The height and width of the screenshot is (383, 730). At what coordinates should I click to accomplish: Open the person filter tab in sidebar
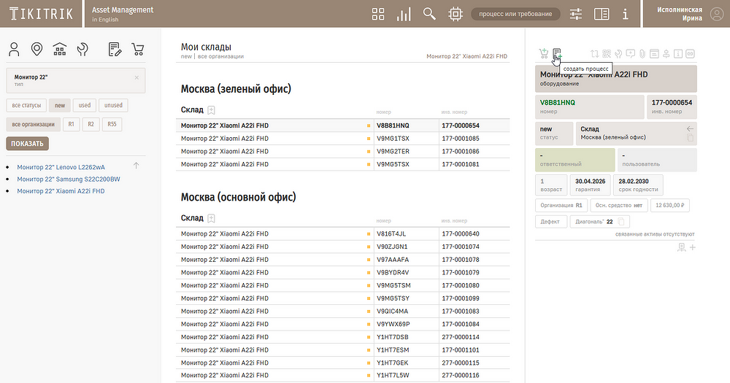(14, 50)
